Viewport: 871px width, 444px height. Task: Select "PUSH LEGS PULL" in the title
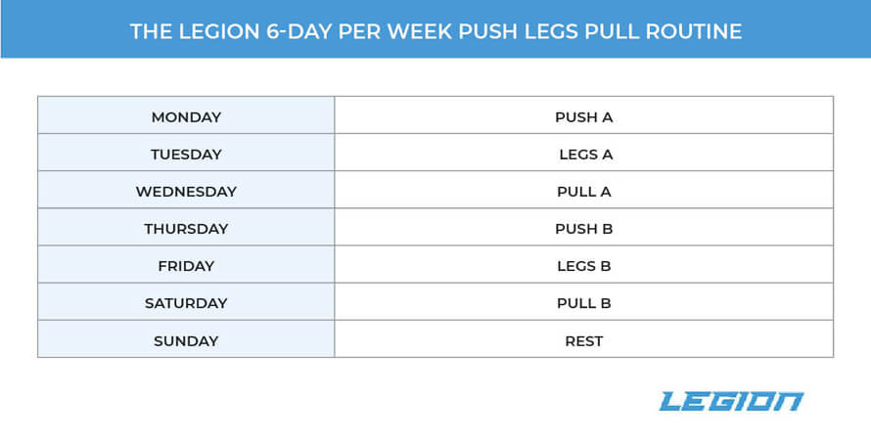click(536, 32)
